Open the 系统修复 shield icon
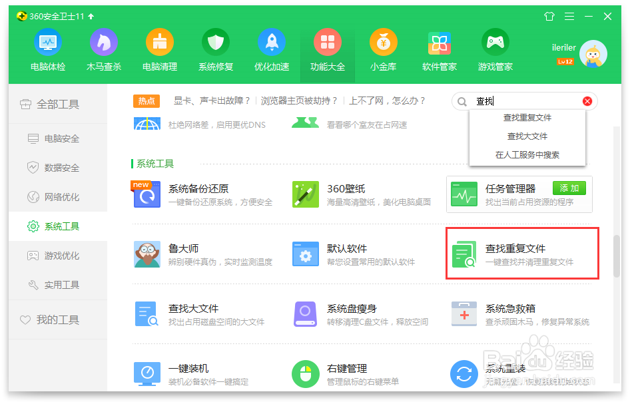The width and height of the screenshot is (630, 402). coord(216,42)
